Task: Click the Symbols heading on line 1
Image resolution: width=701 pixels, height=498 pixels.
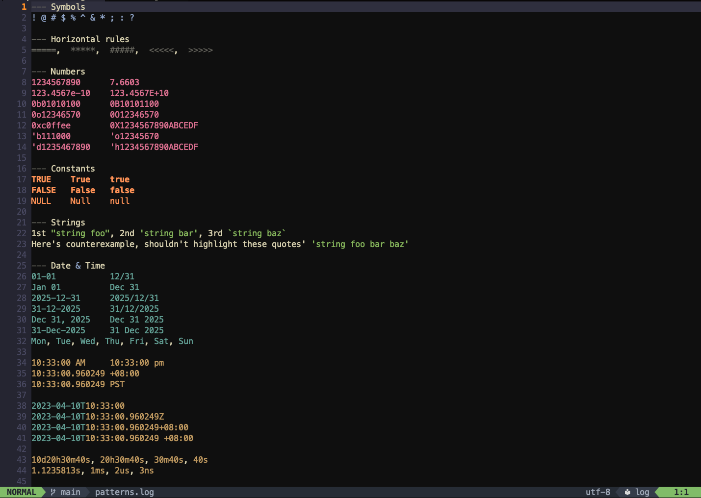Action: click(68, 7)
